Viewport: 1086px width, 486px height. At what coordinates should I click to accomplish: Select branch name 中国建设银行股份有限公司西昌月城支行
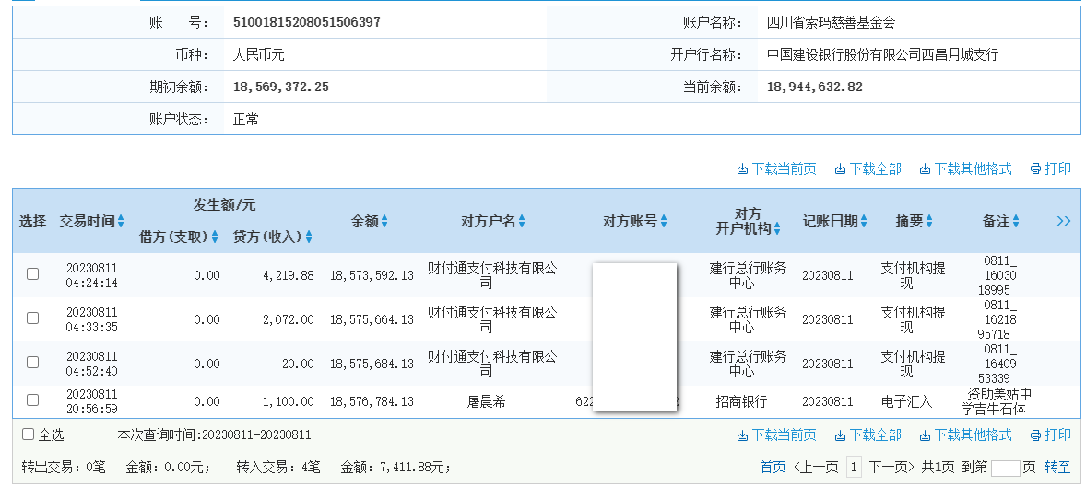(882, 54)
